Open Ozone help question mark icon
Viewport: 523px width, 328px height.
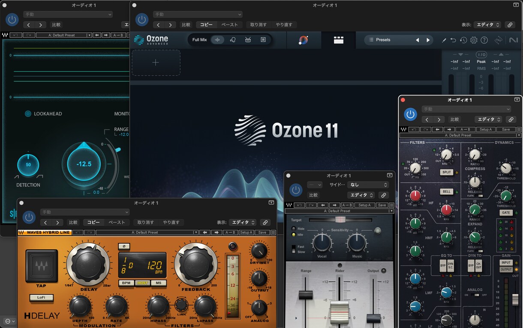tap(484, 40)
